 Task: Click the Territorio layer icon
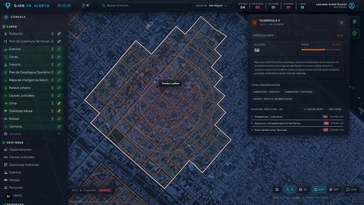(x=6, y=126)
